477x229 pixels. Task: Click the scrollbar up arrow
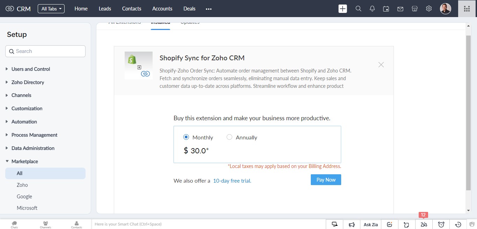pyautogui.click(x=468, y=26)
